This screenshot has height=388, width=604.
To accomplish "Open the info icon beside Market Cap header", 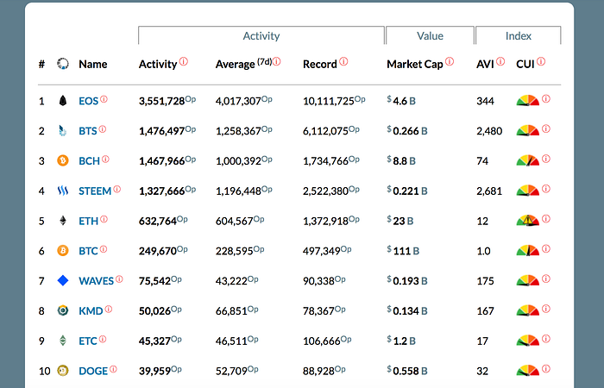I will click(x=450, y=61).
